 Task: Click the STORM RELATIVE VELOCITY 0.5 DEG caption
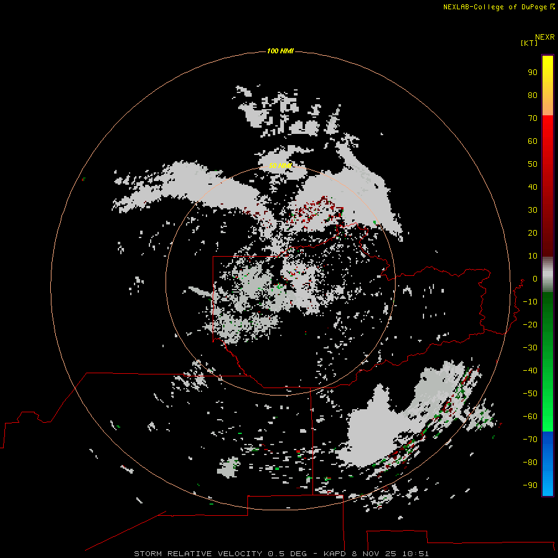coord(220,554)
